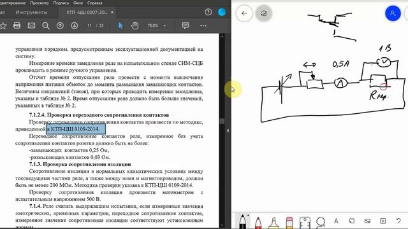This screenshot has height=229, width=408.
Task: Select the yellow highlighter tool
Action: point(273,223)
